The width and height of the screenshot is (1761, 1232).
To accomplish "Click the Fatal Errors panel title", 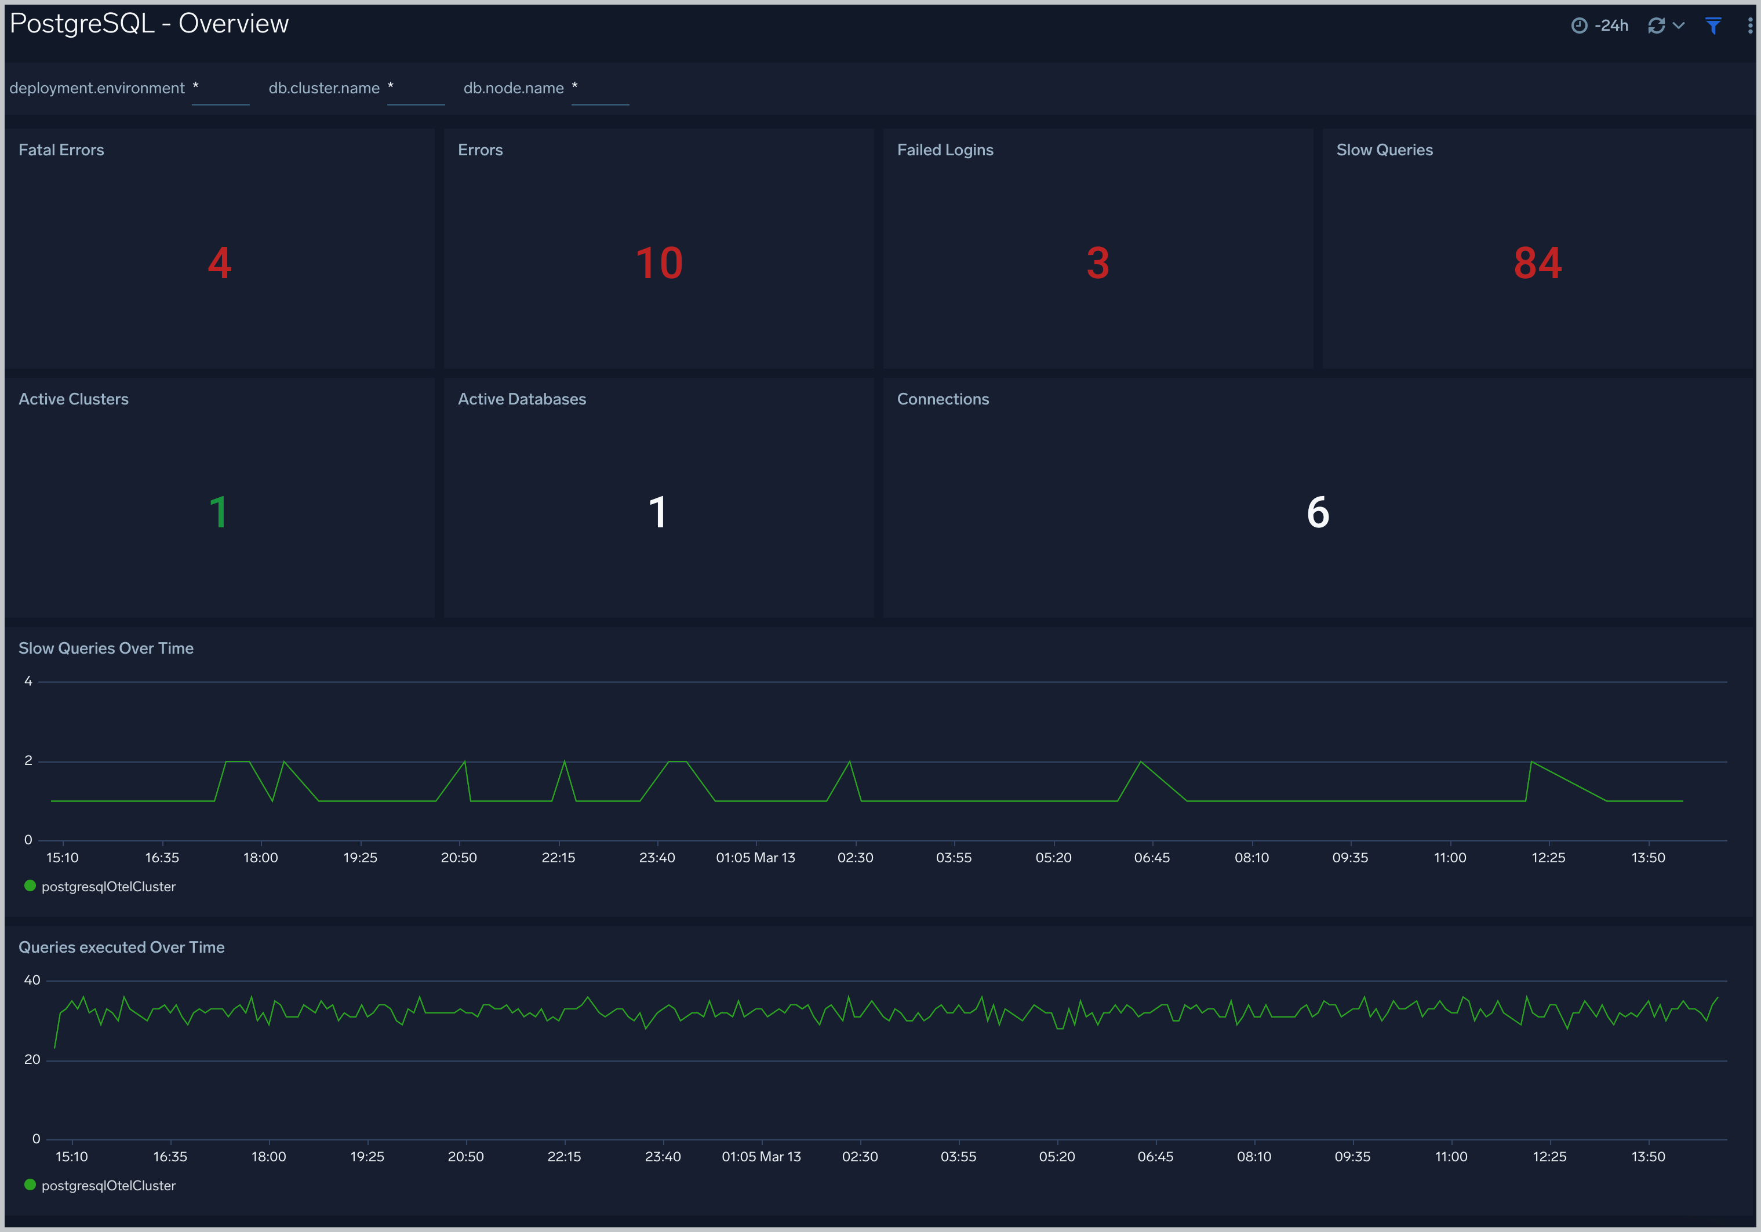I will pyautogui.click(x=61, y=150).
